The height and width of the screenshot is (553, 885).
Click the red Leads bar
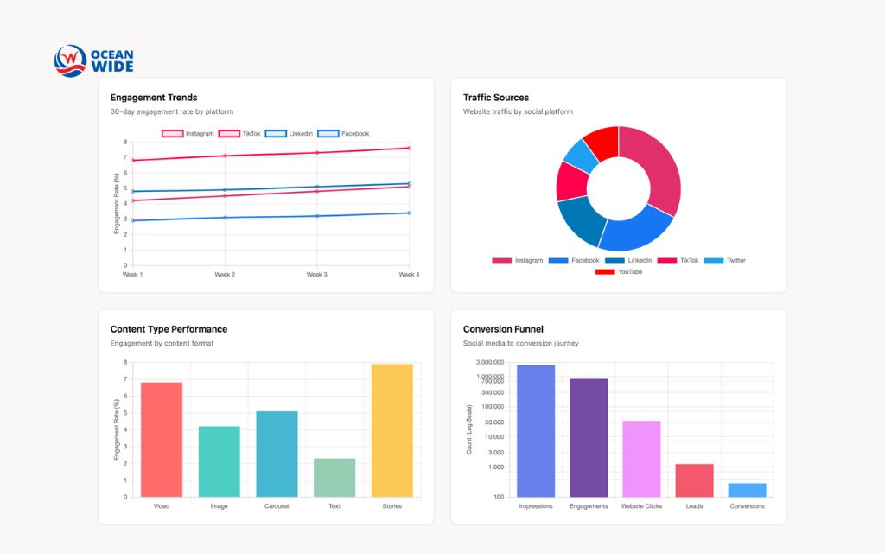694,480
